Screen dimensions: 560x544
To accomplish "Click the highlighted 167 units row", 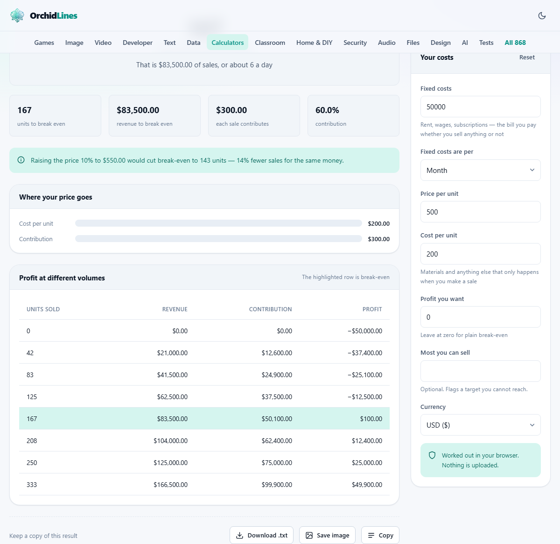I will point(204,418).
